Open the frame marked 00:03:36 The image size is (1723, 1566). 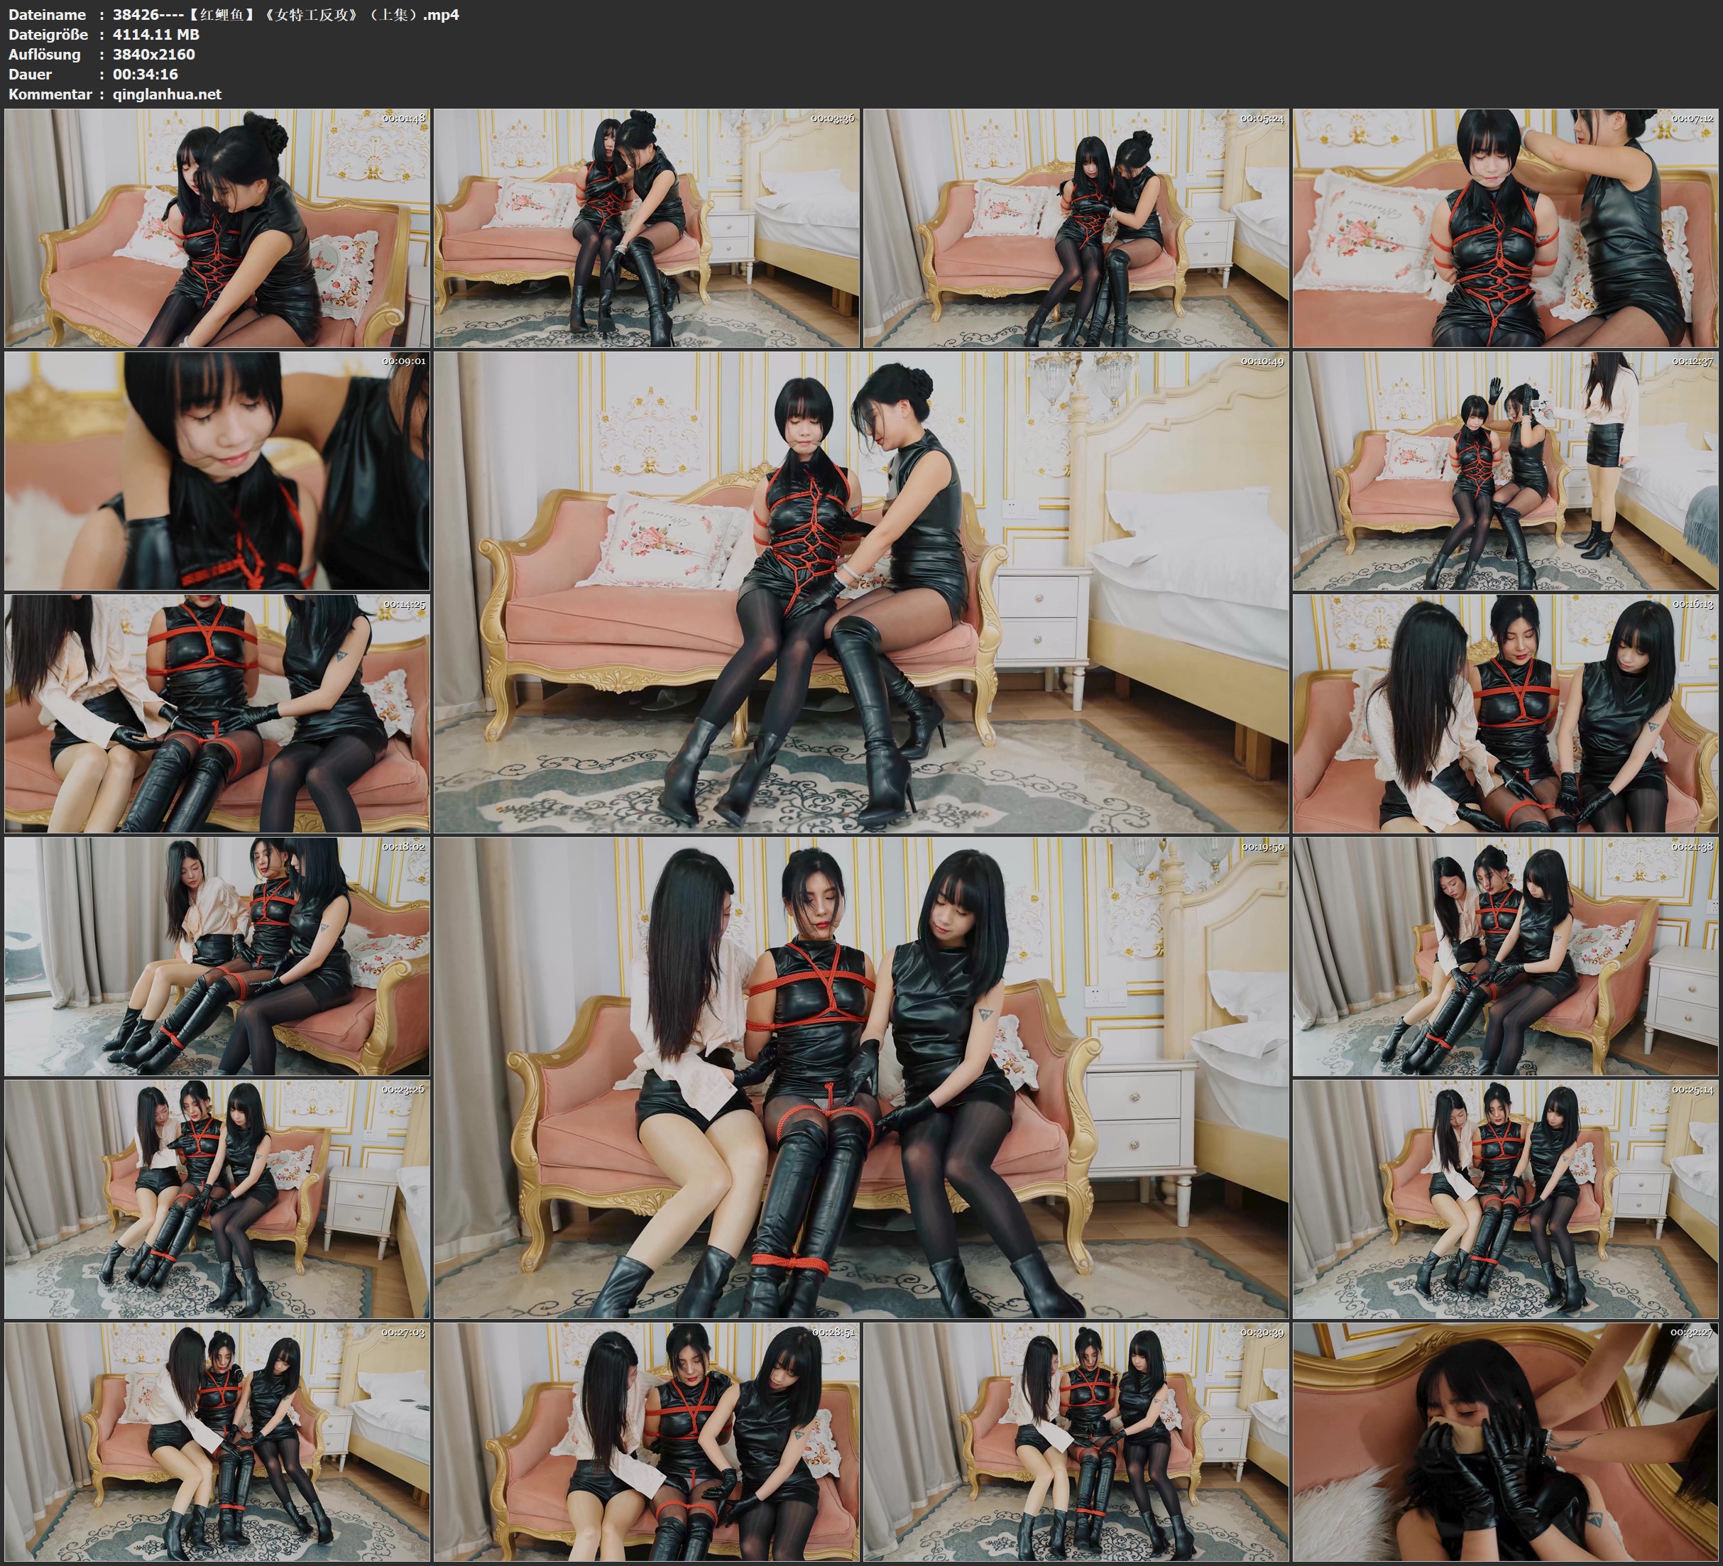(x=647, y=229)
